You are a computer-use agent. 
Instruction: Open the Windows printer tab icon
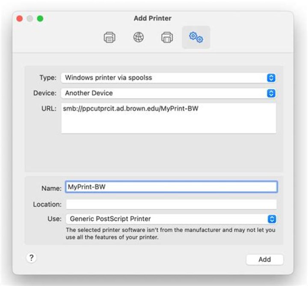pyautogui.click(x=167, y=38)
